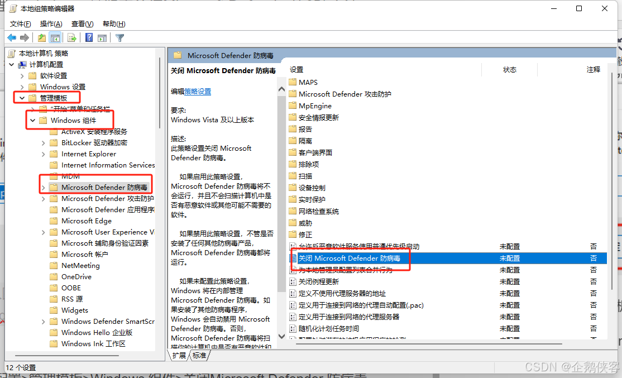
Task: Select Microsoft Edge in the tree
Action: [87, 221]
